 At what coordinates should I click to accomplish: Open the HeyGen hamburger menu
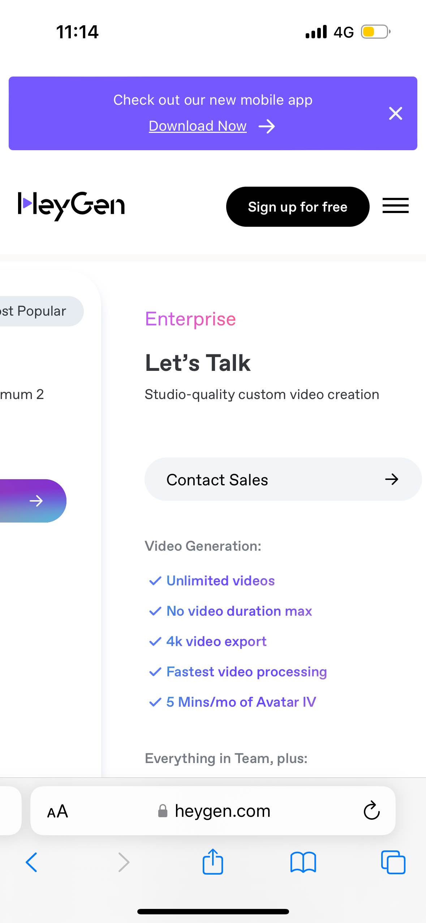[x=395, y=206]
